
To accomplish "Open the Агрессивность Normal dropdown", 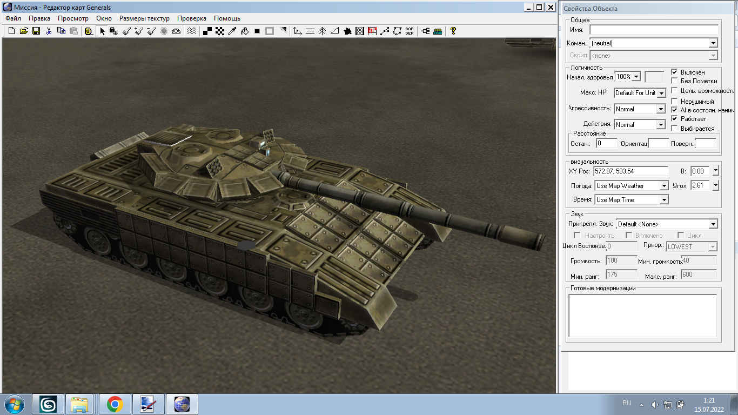I will (x=660, y=109).
